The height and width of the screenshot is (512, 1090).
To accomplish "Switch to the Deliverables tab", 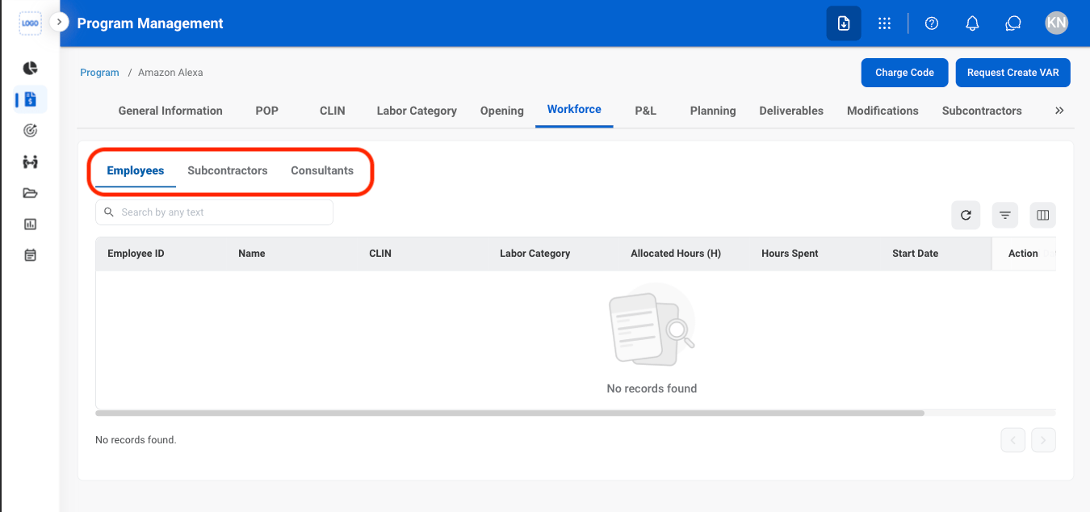I will [791, 111].
